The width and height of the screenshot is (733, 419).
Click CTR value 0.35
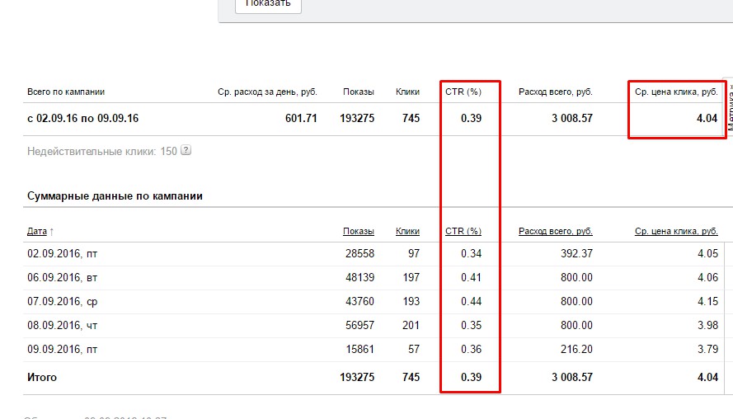click(x=472, y=326)
